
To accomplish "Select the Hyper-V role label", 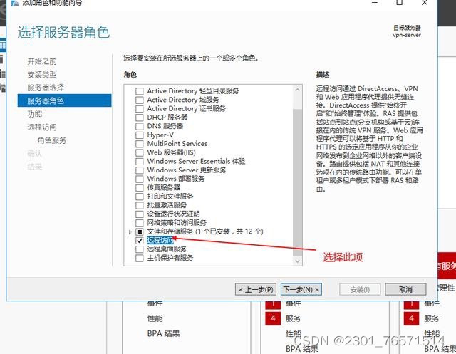I will (160, 135).
